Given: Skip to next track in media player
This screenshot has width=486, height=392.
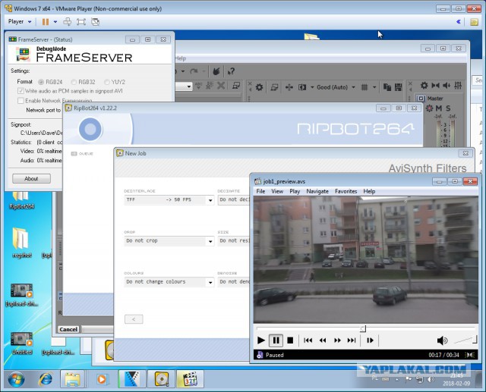Looking at the screenshot, I should coord(352,340).
